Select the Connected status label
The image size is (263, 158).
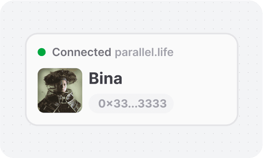pyautogui.click(x=82, y=52)
